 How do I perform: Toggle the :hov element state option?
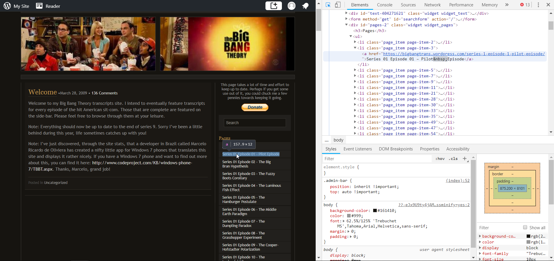[x=440, y=159]
